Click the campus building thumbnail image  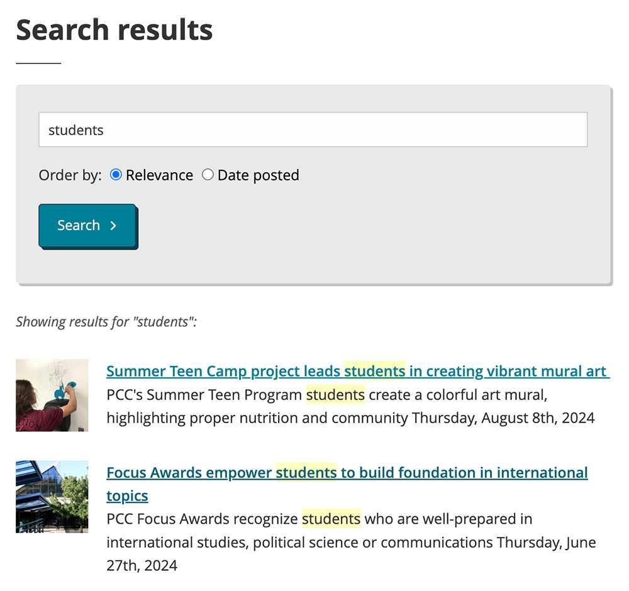[52, 496]
